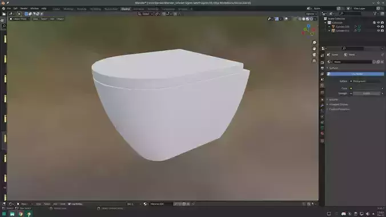
Task: Click the viewport navigation axis gizmo
Action: [308, 31]
